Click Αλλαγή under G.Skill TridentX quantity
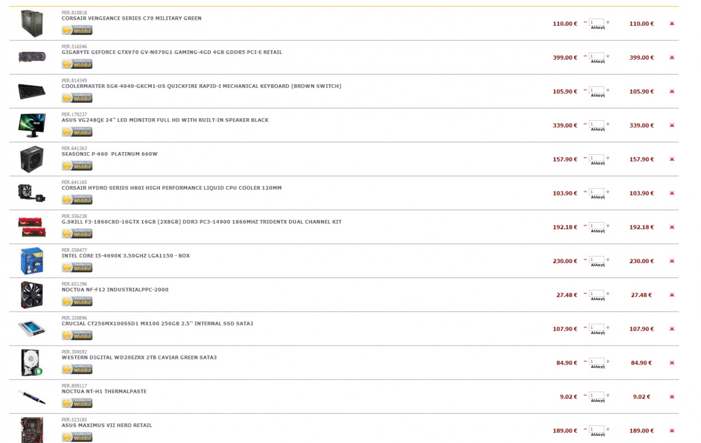 coord(597,231)
